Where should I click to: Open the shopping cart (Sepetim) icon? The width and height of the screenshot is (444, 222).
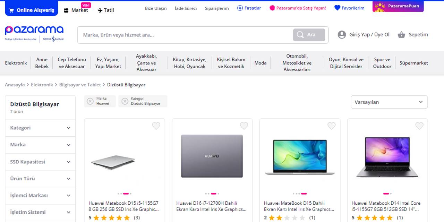pos(401,35)
